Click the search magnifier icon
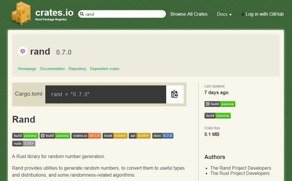Viewport: 292px width, 181px height. point(82,14)
